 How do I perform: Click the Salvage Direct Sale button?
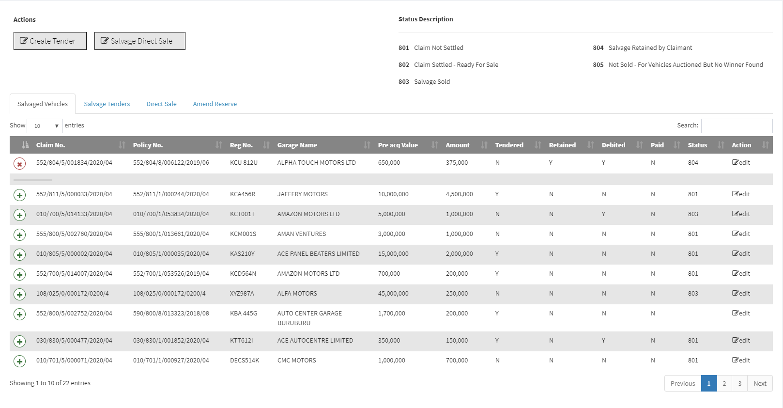[x=139, y=41]
